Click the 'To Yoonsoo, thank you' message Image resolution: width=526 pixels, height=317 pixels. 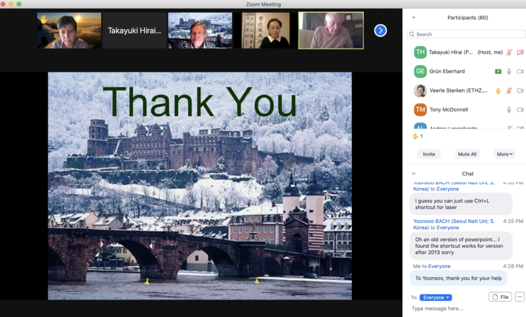458,278
